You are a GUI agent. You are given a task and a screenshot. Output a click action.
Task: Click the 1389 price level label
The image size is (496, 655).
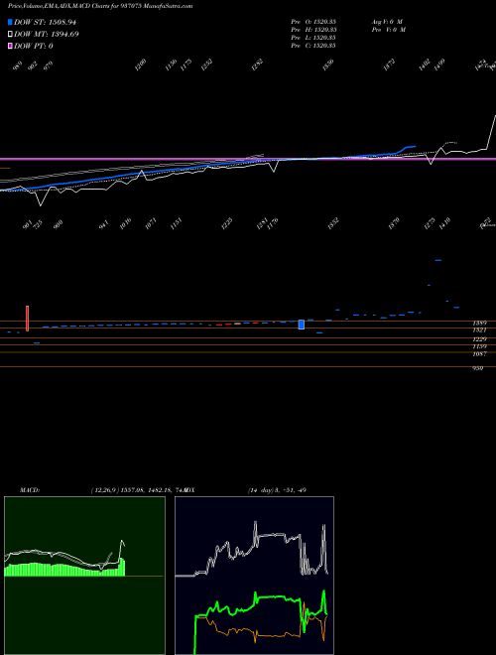tap(479, 324)
